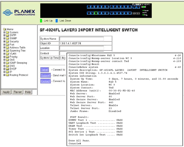184x147 pixels.
Task: Expand the Priority tree node
Action: click(4, 57)
